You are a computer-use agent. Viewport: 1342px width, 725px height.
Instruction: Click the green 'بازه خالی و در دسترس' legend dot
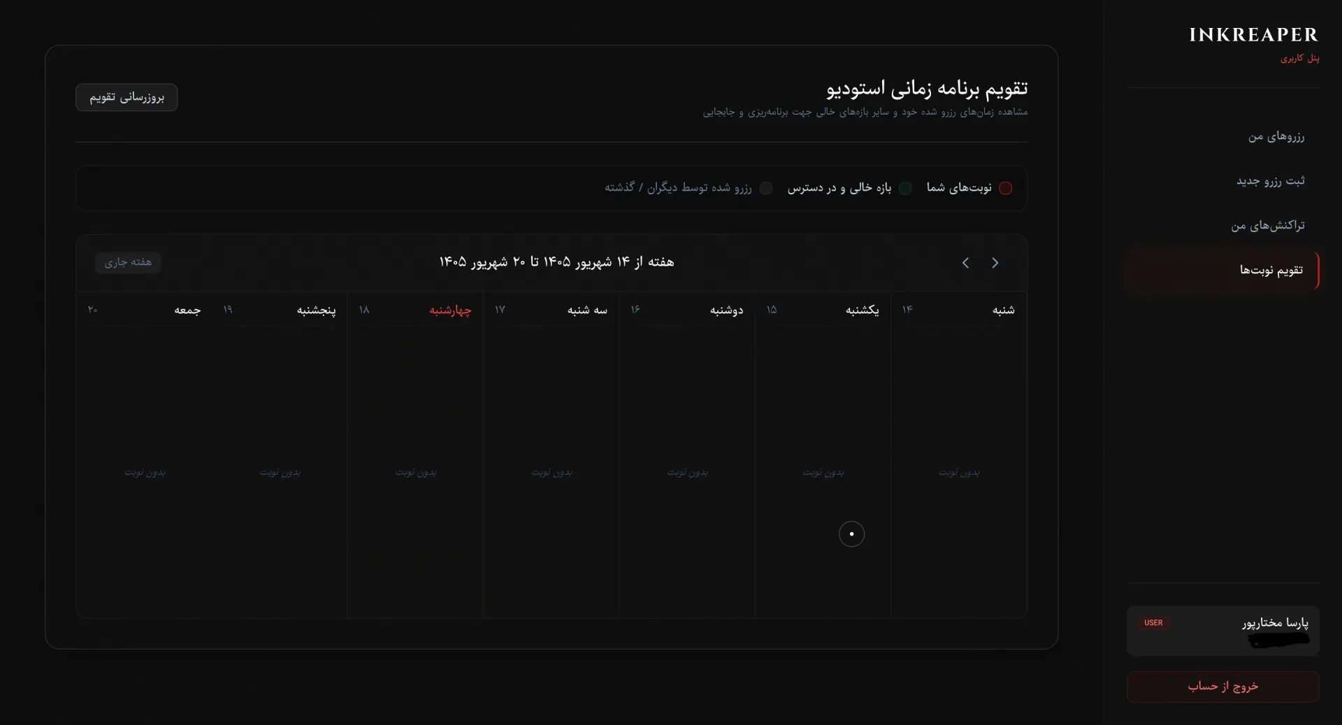905,188
